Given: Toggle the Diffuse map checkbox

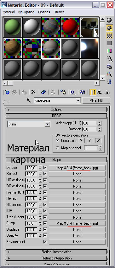Looking at the screenshot, I should (x=45, y=168).
